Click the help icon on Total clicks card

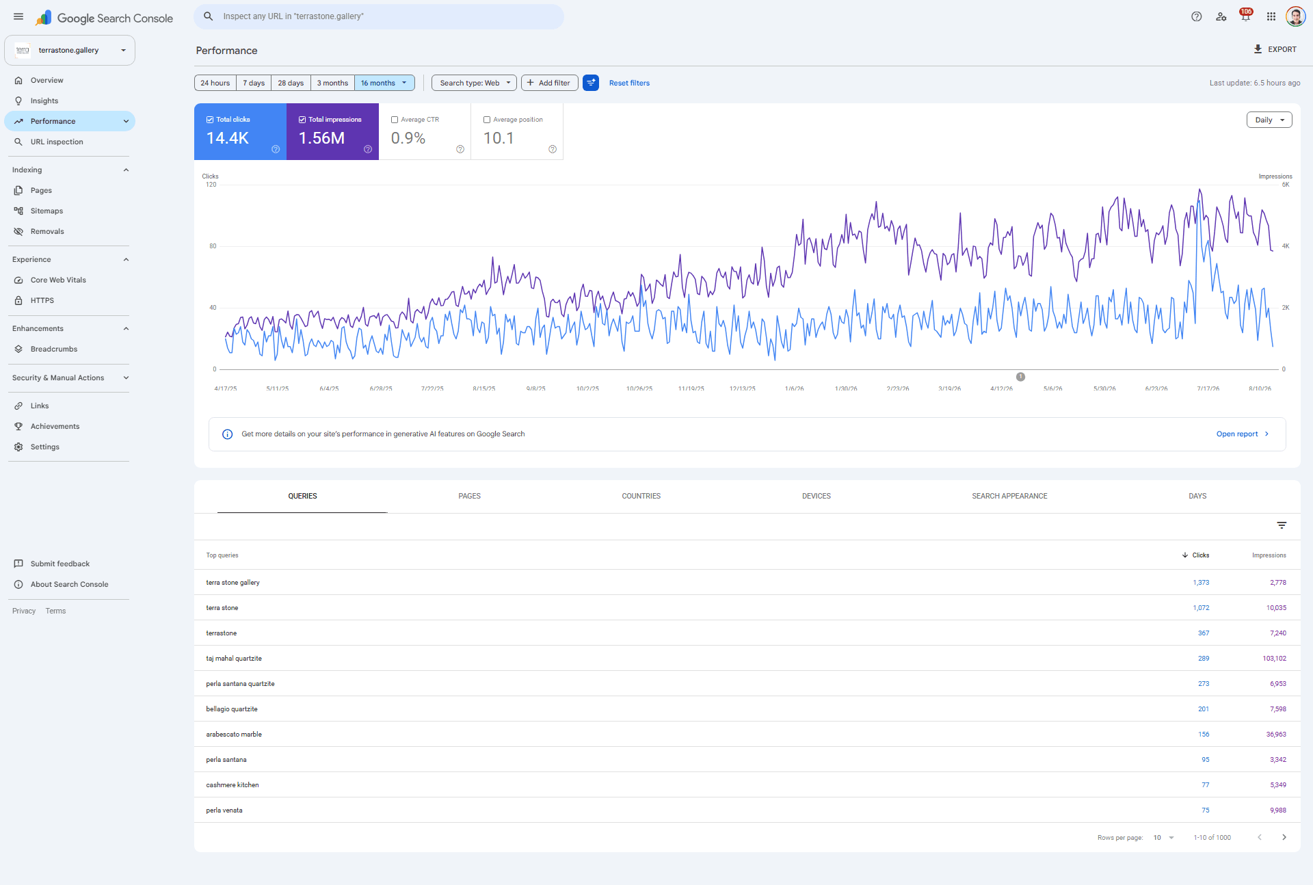(276, 149)
